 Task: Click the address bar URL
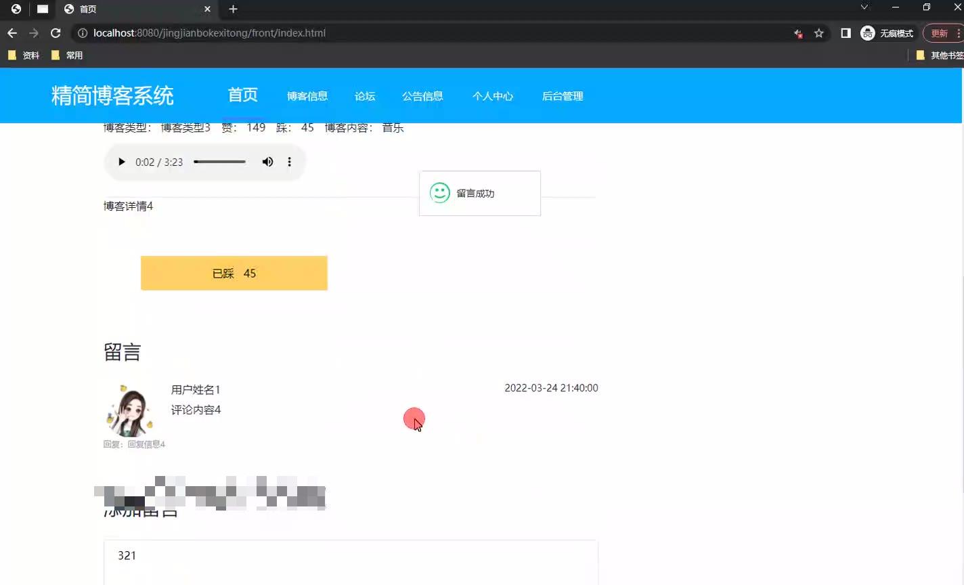pos(209,32)
